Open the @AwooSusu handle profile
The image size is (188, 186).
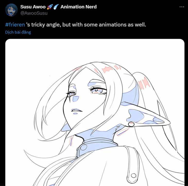(34, 13)
